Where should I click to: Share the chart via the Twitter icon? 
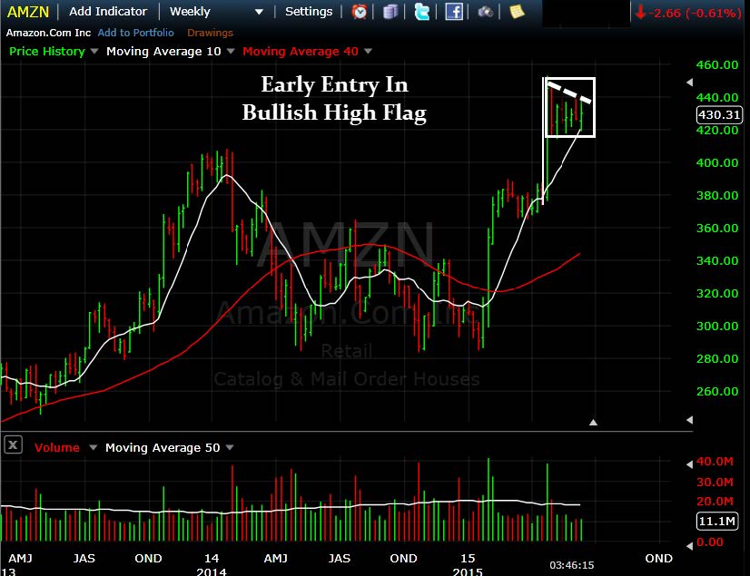(421, 12)
